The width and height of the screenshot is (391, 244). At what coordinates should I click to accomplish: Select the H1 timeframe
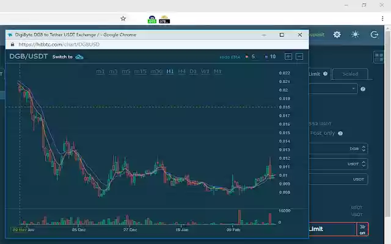(x=170, y=71)
